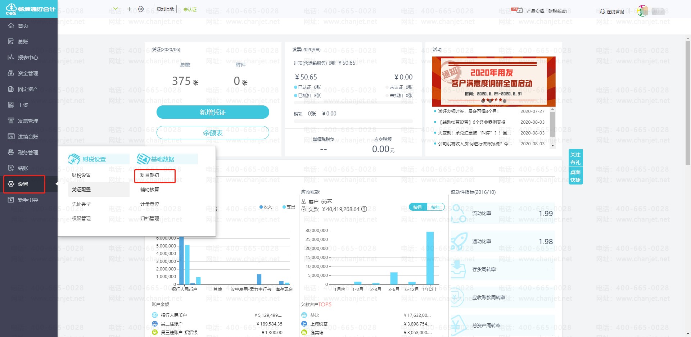Click the 1年以上 bar in receivables chart

tap(430, 258)
